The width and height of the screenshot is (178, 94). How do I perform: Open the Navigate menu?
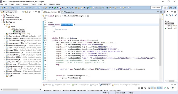26,4
